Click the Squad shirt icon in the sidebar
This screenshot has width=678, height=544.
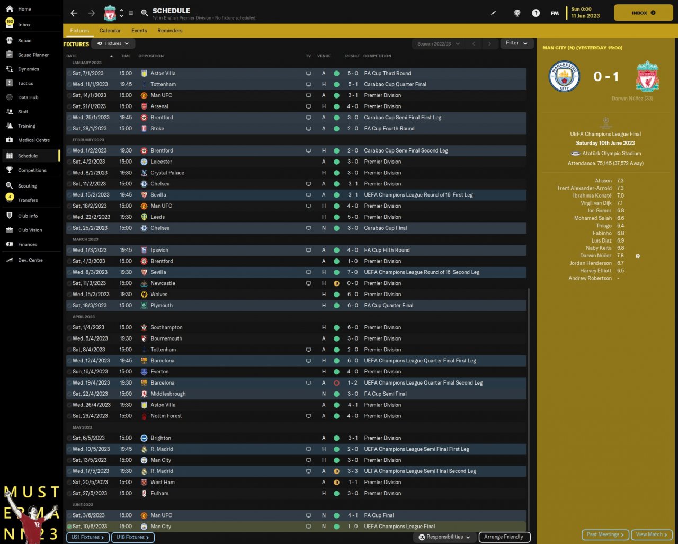point(10,40)
